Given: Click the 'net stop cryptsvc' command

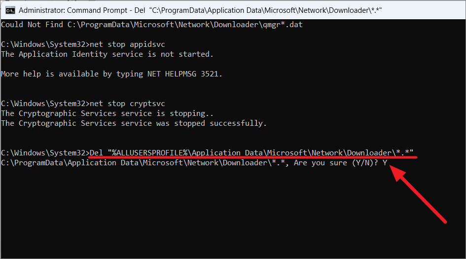Looking at the screenshot, I should point(127,104).
